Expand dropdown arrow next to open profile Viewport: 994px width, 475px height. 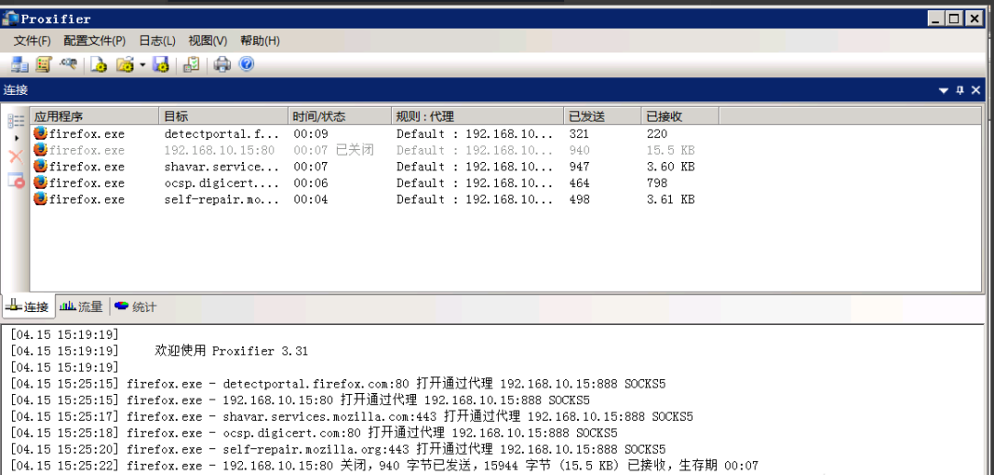click(142, 65)
